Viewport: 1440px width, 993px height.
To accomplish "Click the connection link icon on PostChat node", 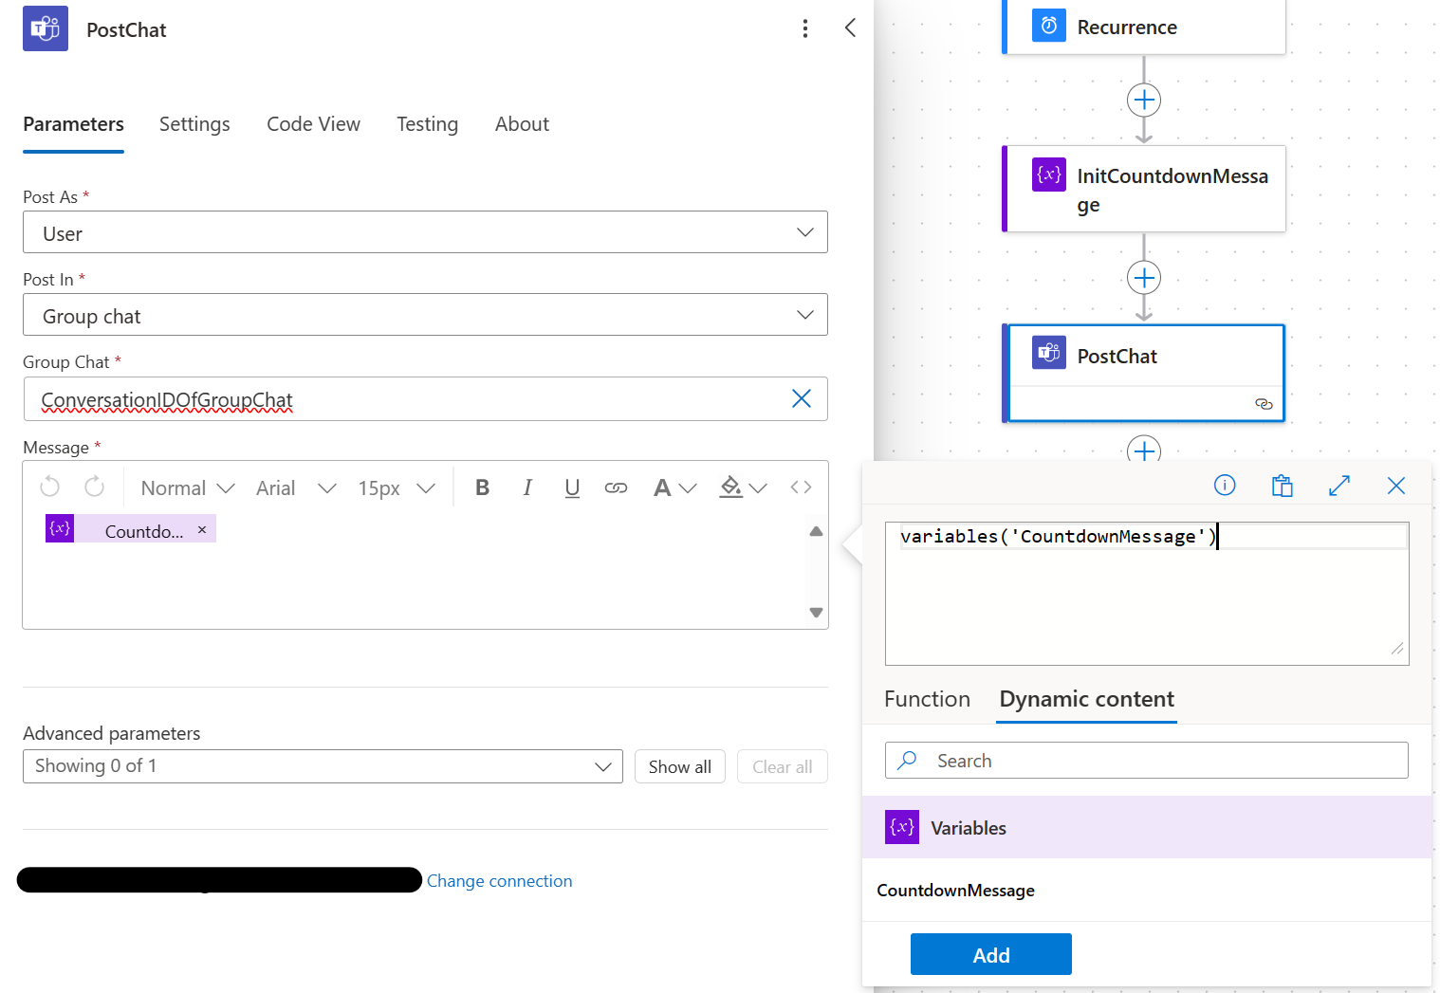I will (x=1264, y=403).
